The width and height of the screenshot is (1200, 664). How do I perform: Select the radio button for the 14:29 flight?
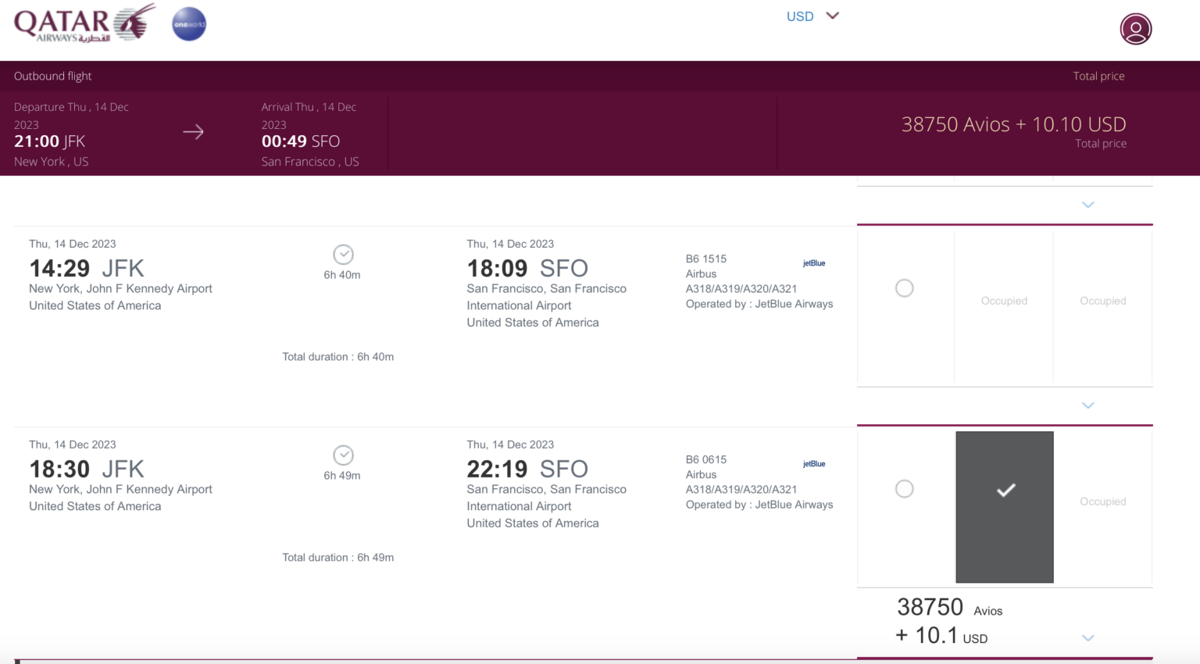coord(904,287)
